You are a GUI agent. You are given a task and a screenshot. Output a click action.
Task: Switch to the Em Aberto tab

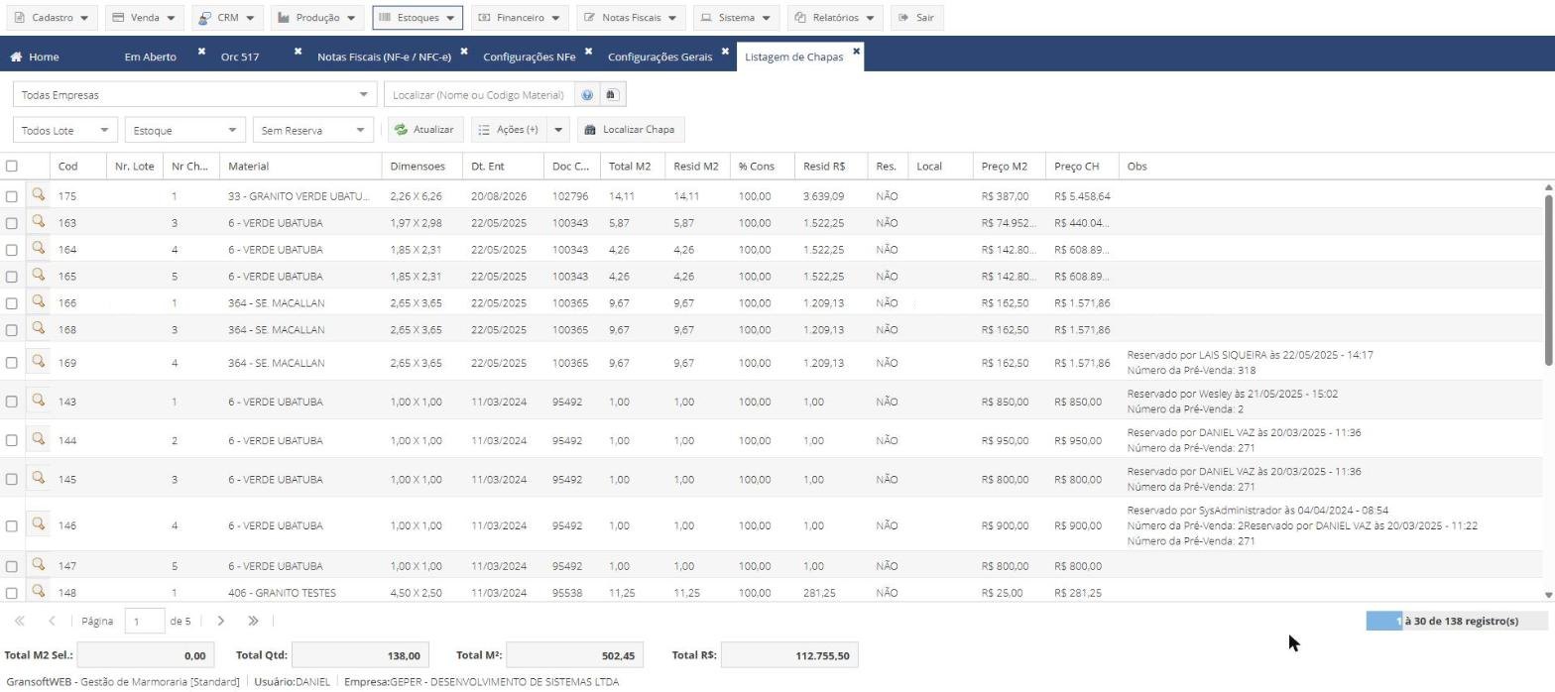coord(151,57)
